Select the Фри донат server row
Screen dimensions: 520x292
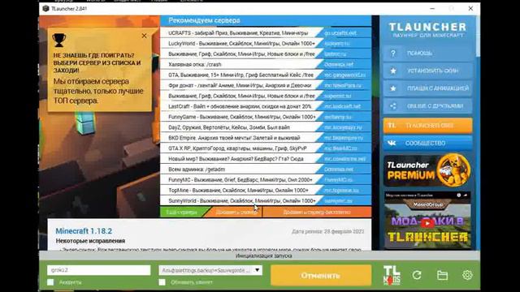pos(266,85)
